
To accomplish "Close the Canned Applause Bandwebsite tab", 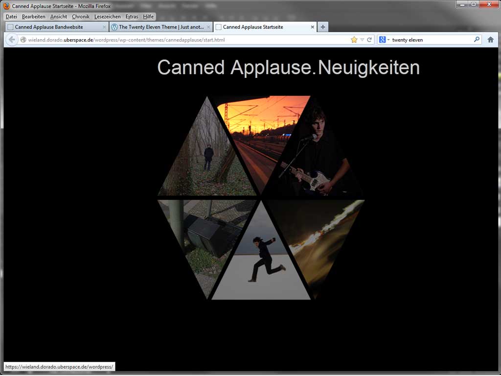I will point(104,27).
